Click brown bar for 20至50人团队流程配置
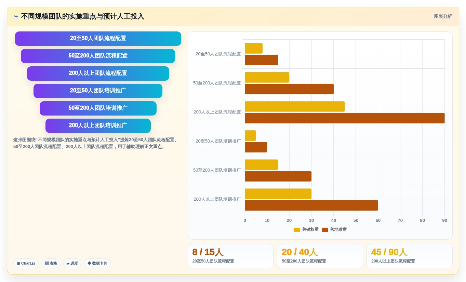Screen dimensions: 466x282 point(262,60)
